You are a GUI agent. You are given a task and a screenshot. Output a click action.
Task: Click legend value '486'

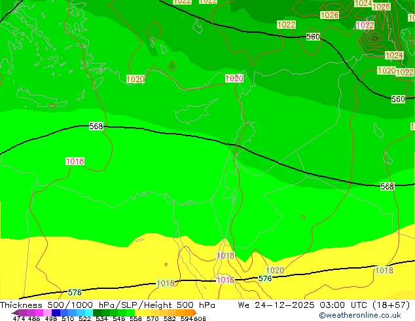pos(34,318)
